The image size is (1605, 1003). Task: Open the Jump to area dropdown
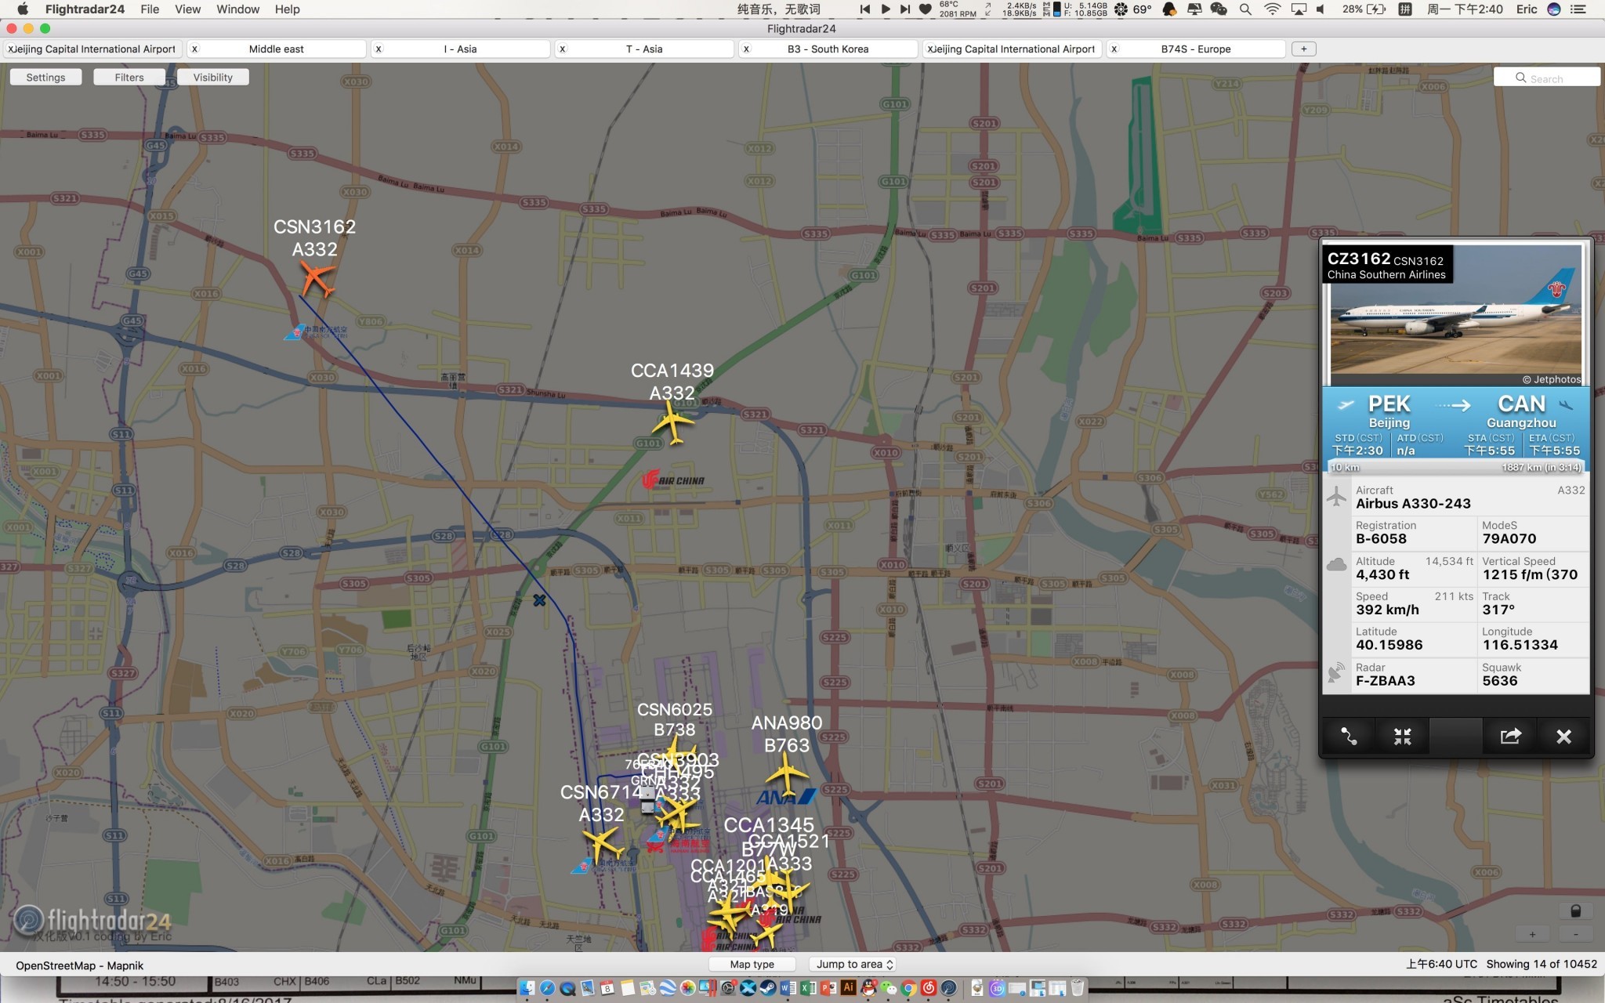click(x=854, y=965)
